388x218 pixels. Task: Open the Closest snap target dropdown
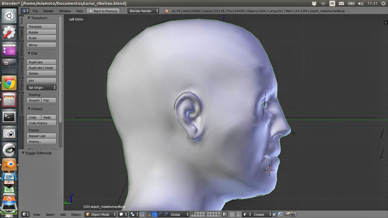point(261,214)
